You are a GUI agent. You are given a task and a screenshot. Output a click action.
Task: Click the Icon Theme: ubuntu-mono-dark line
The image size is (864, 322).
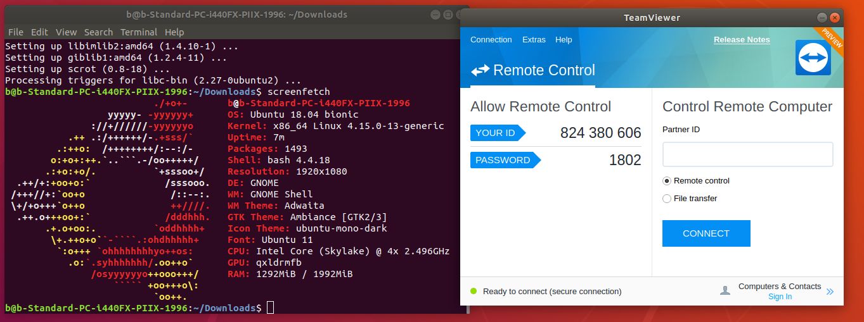pyautogui.click(x=307, y=228)
